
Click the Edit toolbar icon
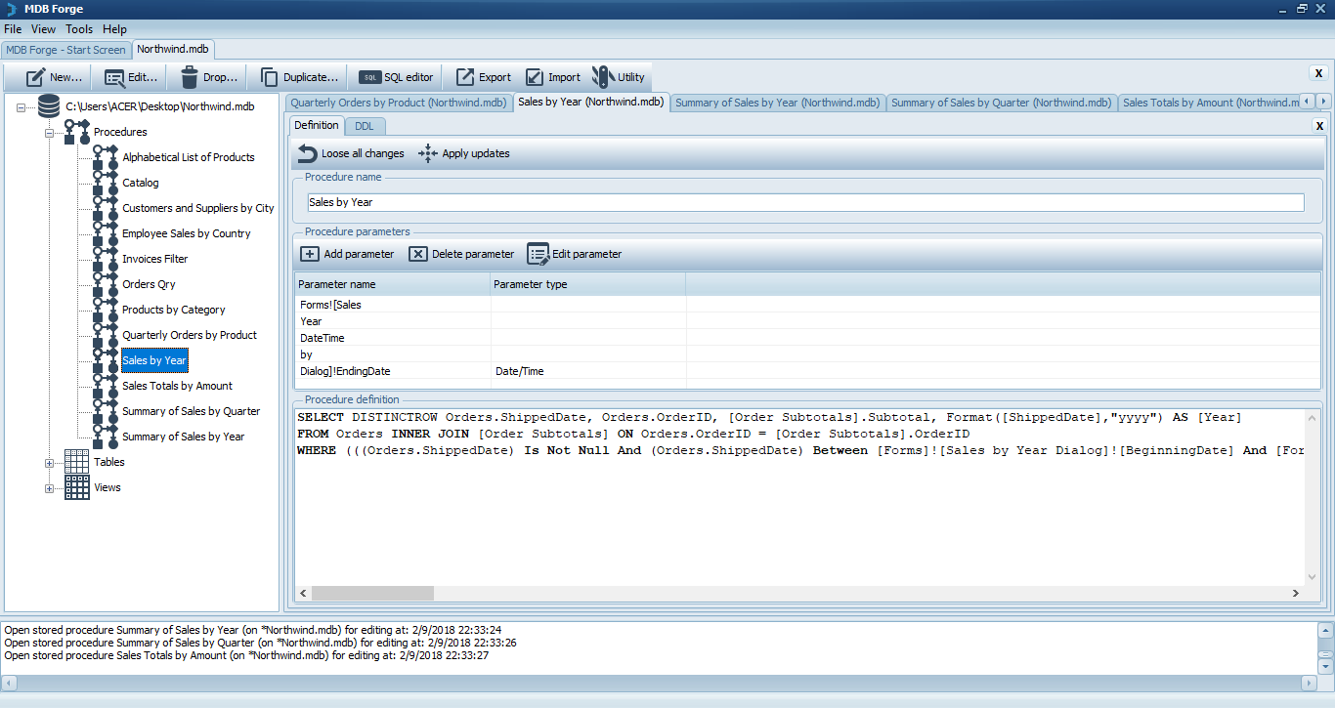tap(114, 77)
